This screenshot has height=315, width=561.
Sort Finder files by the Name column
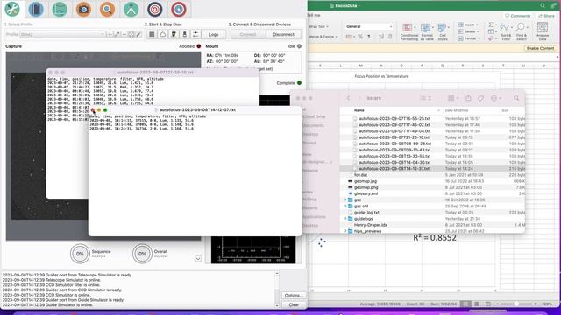tap(359, 110)
